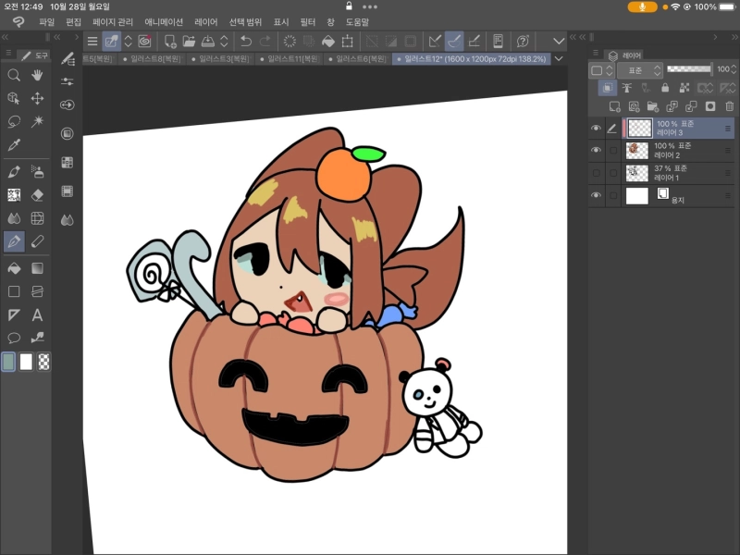
Task: Open the 레이어 menu in menu bar
Action: pyautogui.click(x=206, y=21)
